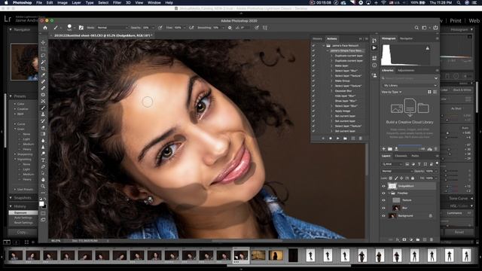482x271 pixels.
Task: Select the Zoom tool in toolbar
Action: point(43,186)
